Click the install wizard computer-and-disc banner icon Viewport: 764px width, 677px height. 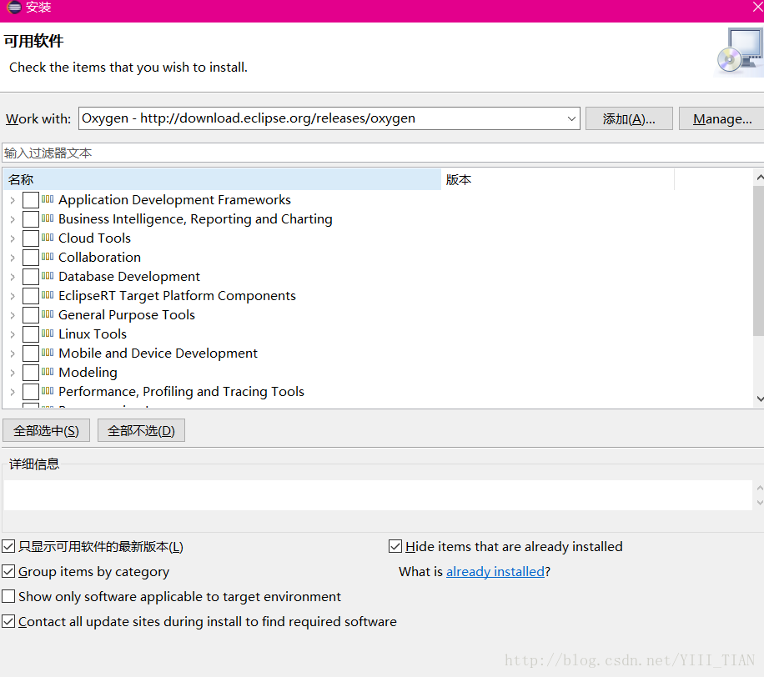[x=740, y=53]
